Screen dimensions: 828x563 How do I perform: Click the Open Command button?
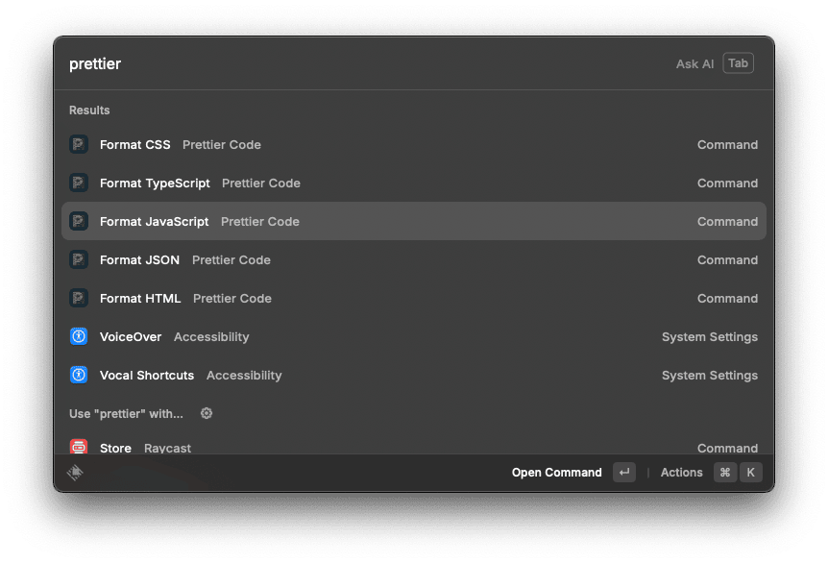point(556,472)
